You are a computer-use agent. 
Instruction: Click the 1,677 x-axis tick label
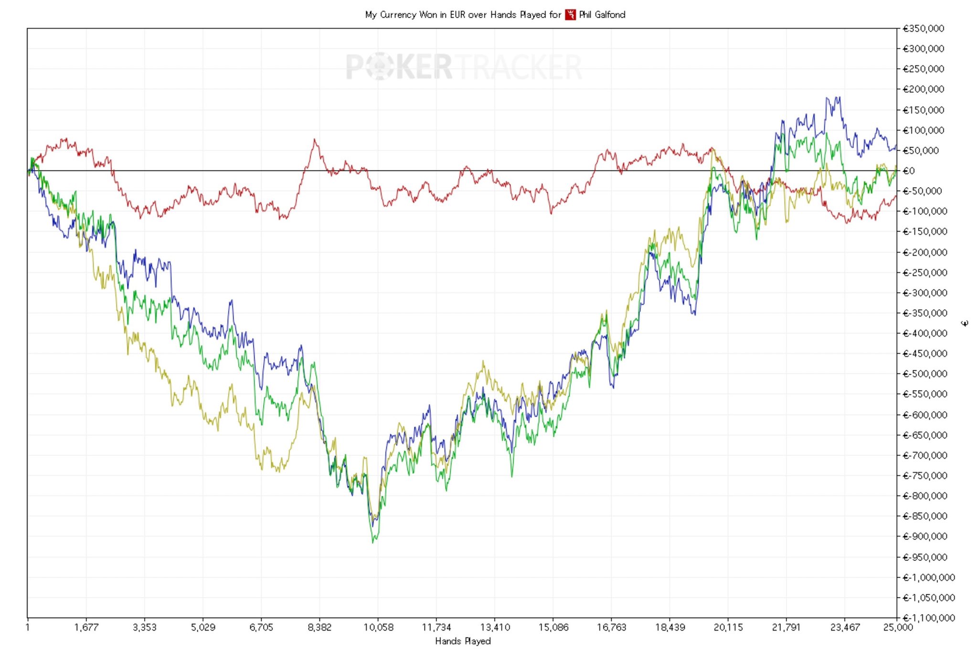click(x=86, y=627)
